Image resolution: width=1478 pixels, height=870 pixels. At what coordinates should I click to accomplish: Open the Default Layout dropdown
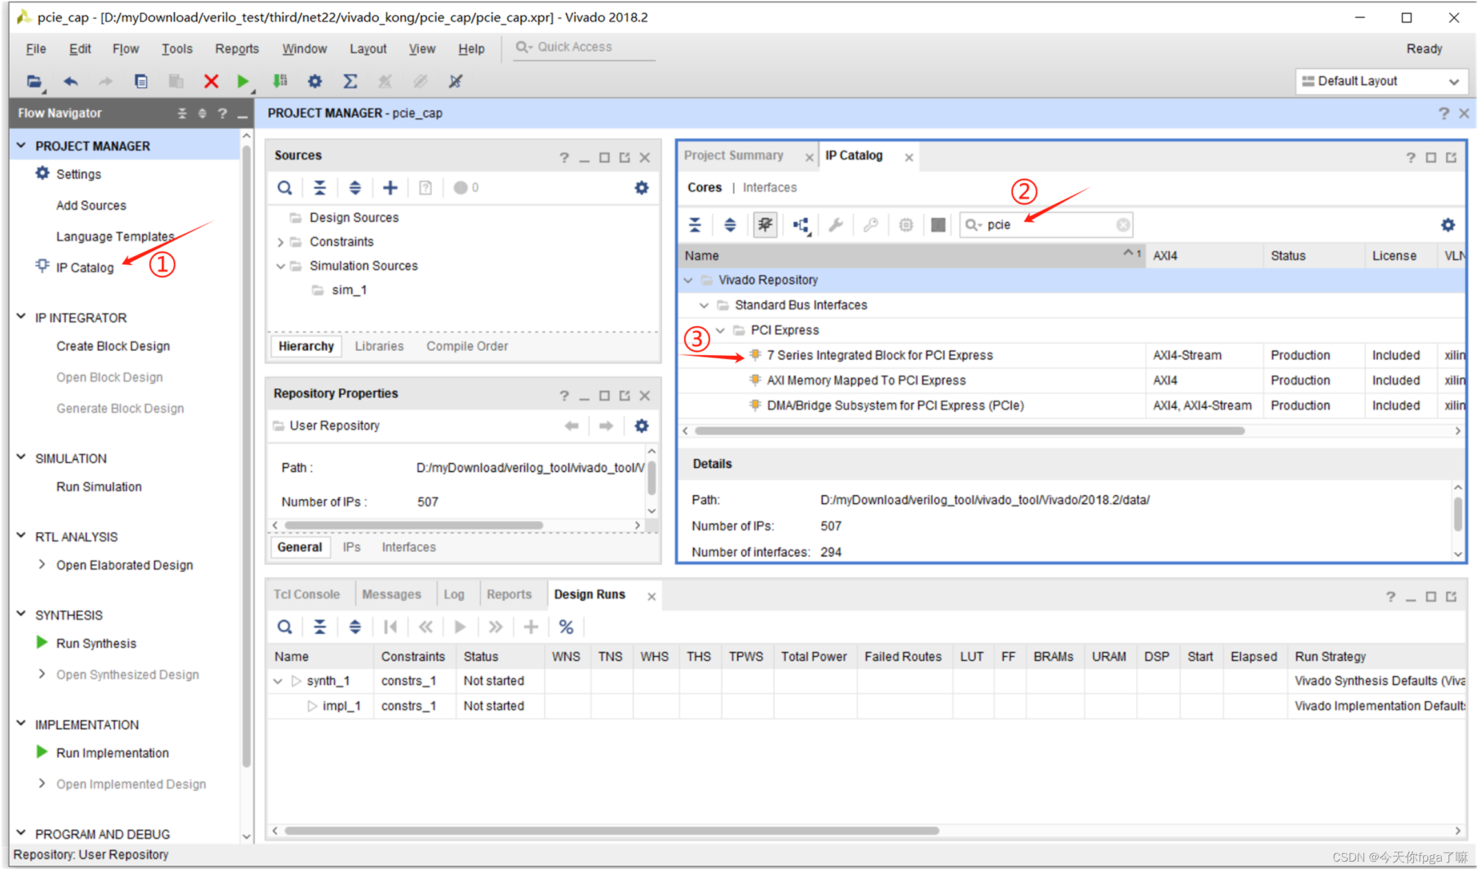click(x=1381, y=81)
